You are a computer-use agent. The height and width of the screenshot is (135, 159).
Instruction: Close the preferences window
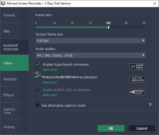pos(154,3)
